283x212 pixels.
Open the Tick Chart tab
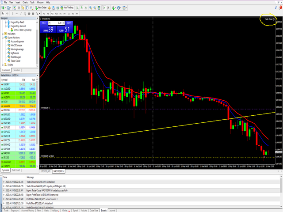(16, 170)
